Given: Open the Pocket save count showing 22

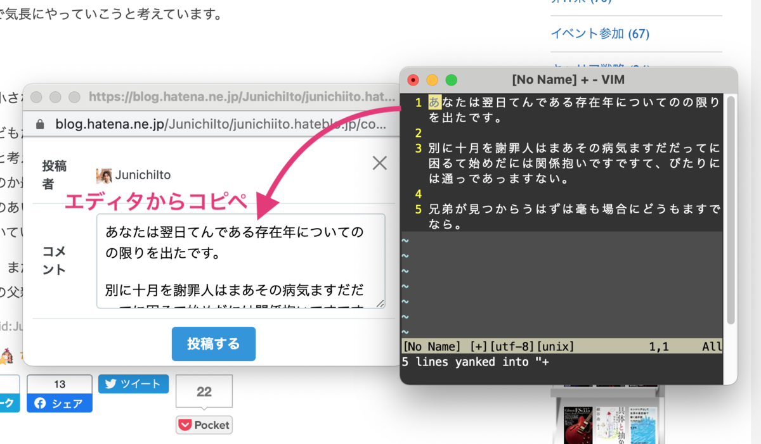Looking at the screenshot, I should (x=203, y=391).
